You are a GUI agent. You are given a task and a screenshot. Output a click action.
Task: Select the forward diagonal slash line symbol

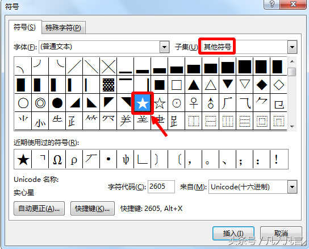[74, 67]
